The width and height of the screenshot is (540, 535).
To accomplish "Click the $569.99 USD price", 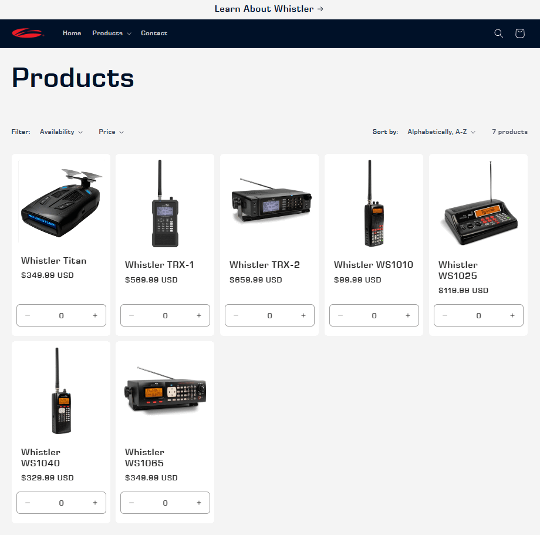I will tap(151, 280).
